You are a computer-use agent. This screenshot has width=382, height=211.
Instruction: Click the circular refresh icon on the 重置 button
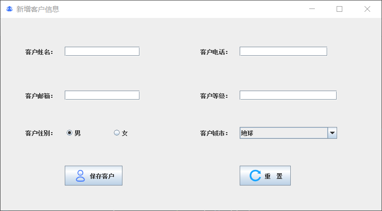[x=255, y=176]
